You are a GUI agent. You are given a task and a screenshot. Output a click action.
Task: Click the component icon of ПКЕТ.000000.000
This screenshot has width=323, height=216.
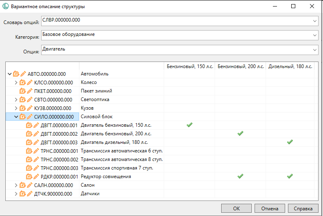(23, 91)
